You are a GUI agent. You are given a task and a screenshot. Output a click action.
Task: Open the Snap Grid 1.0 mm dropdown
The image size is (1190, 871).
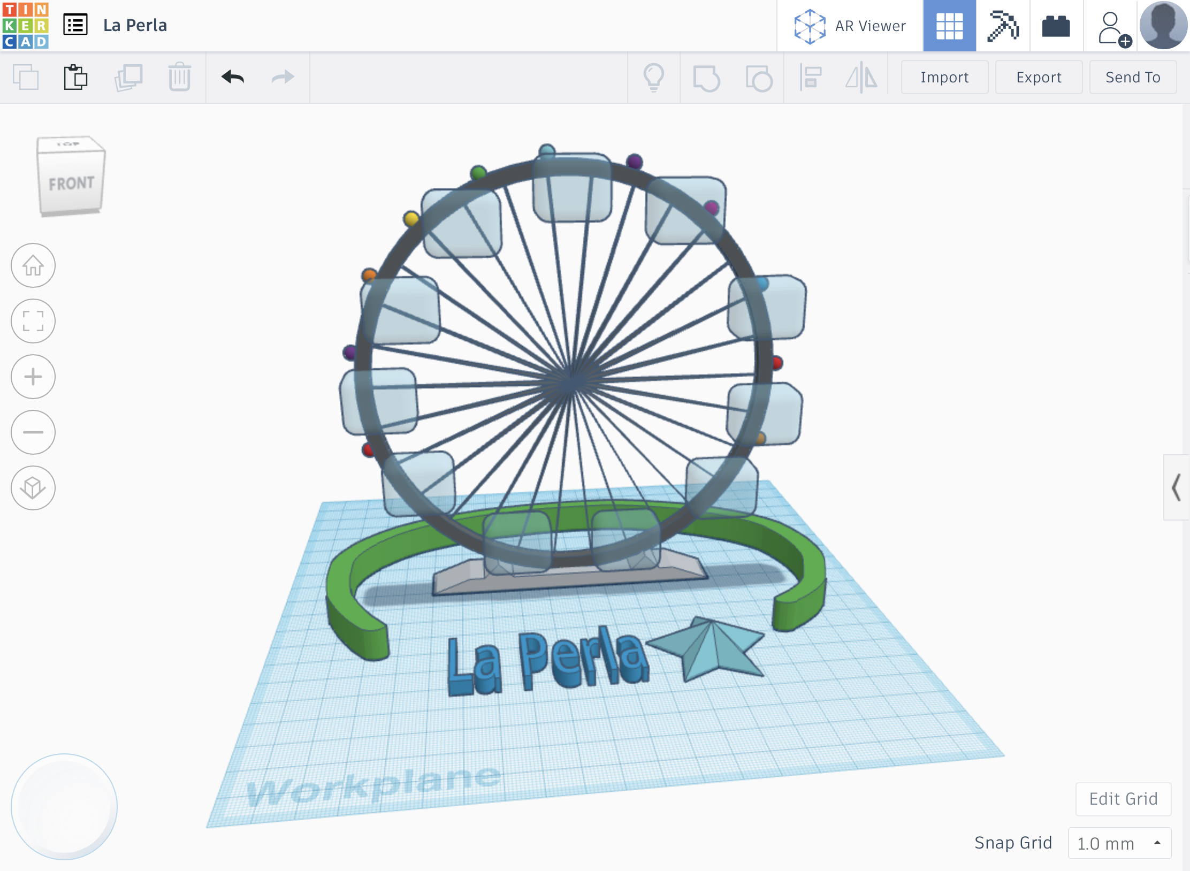(1119, 843)
